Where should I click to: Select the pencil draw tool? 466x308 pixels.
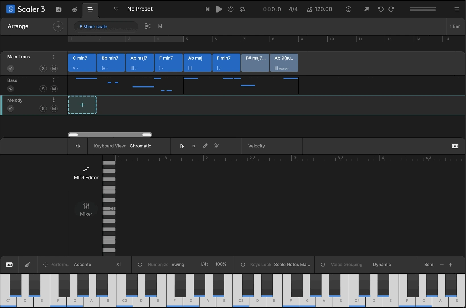[x=205, y=146]
